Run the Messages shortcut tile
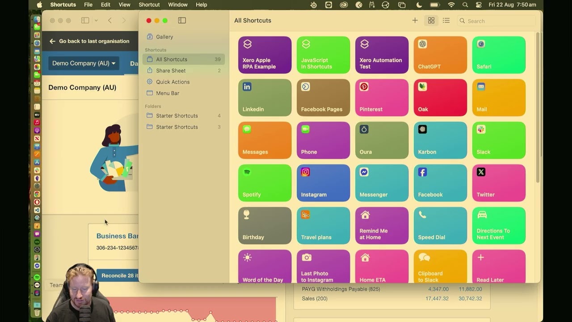 pos(265,140)
